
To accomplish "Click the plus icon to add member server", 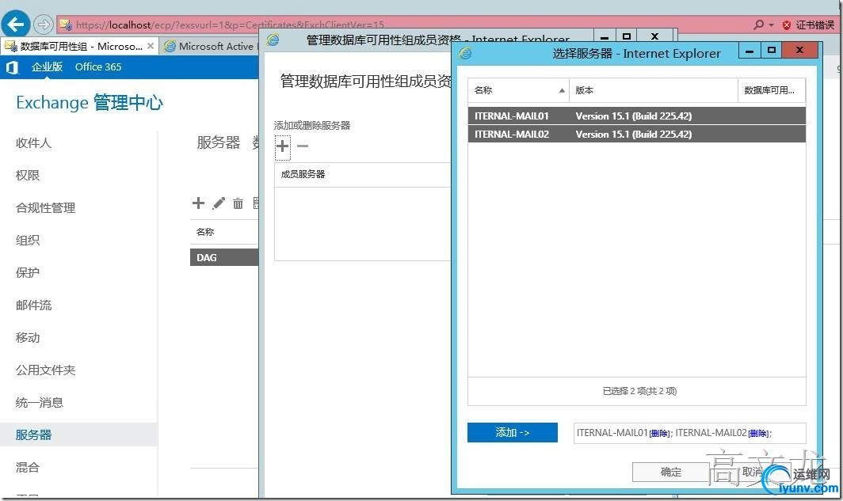I will tap(283, 146).
